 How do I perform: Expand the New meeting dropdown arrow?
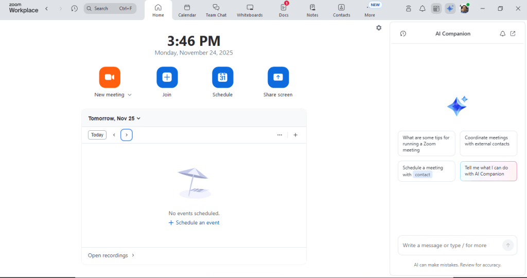click(130, 95)
